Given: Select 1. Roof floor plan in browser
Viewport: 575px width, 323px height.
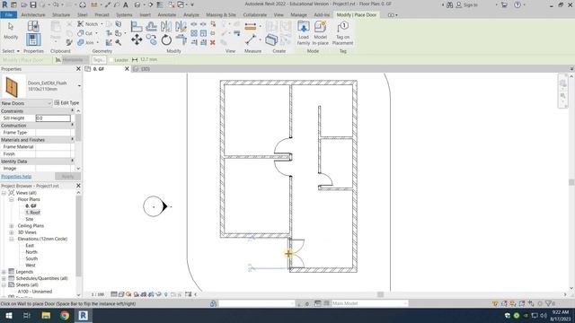Looking at the screenshot, I should click(x=33, y=213).
